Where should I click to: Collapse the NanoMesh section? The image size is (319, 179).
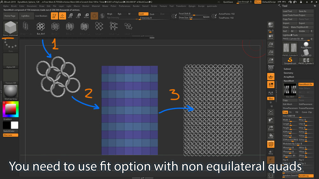coord(289,81)
